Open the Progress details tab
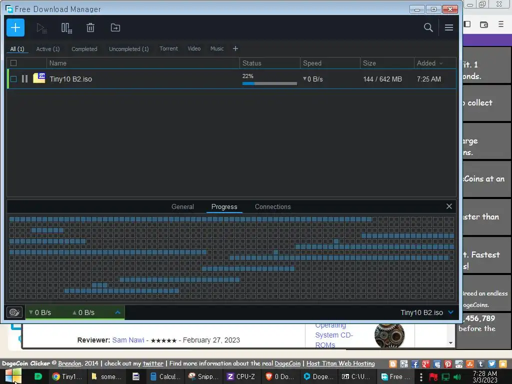The height and width of the screenshot is (384, 512). [224, 206]
